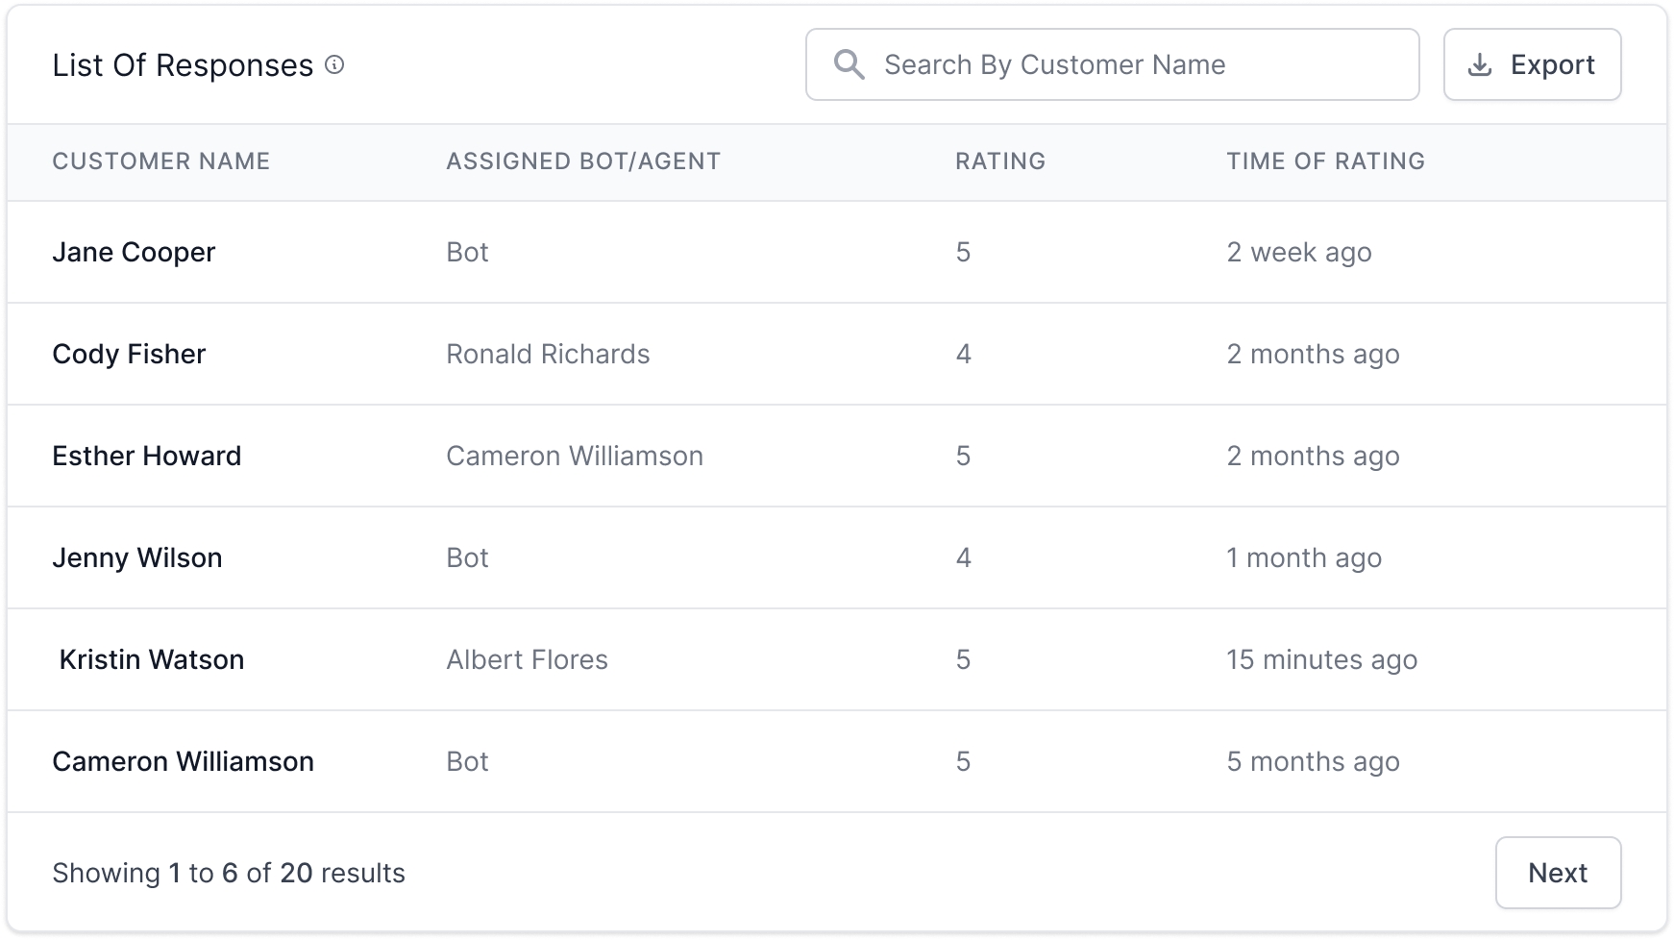Click the Rating column header
The width and height of the screenshot is (1674, 940).
[x=999, y=161]
